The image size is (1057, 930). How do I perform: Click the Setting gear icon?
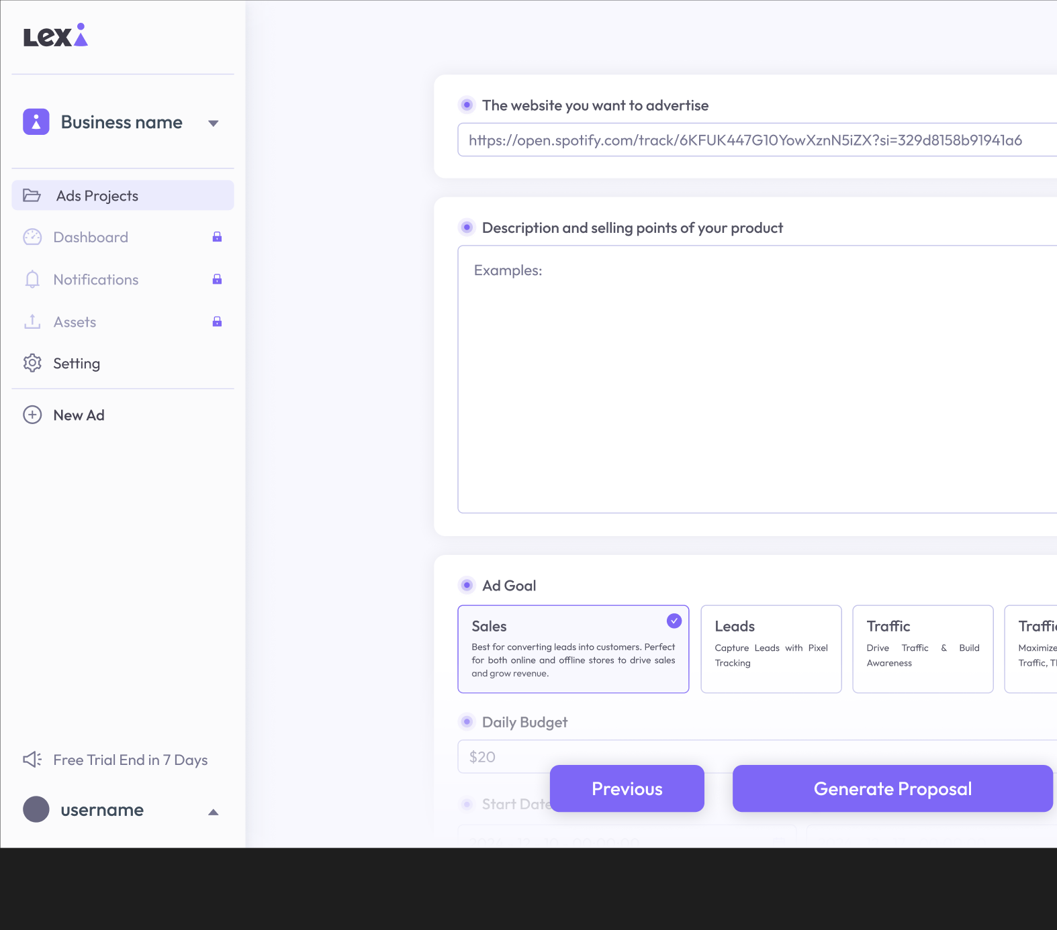click(32, 363)
